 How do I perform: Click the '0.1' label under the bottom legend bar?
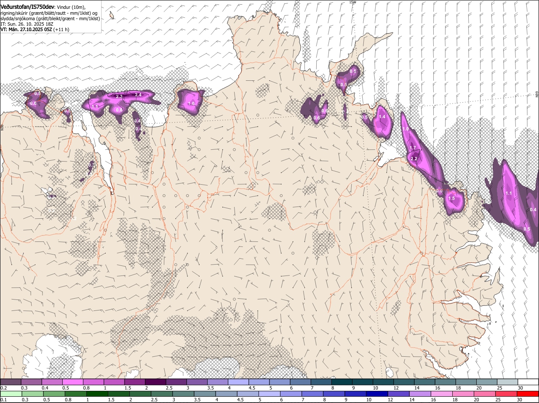(x=3, y=400)
